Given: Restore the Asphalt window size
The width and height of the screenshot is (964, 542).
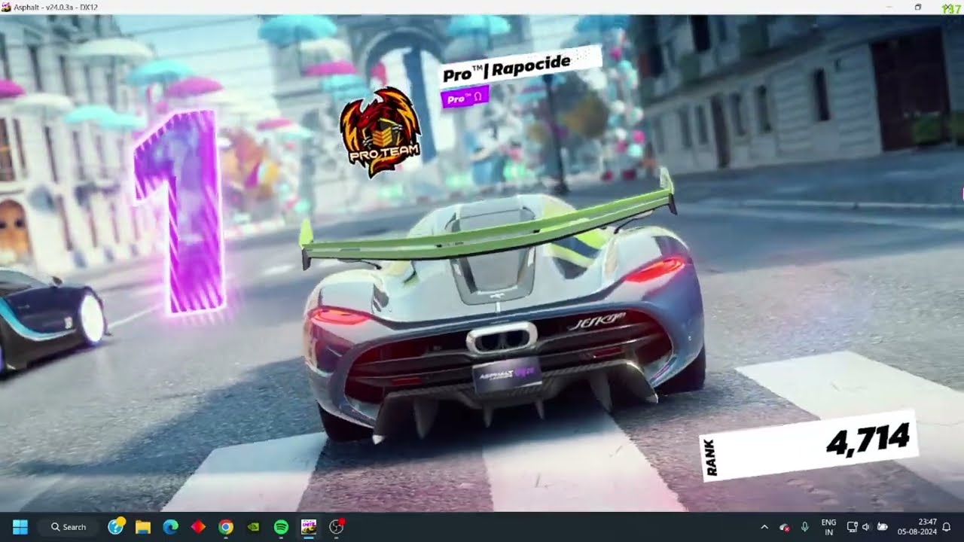Looking at the screenshot, I should tap(918, 7).
